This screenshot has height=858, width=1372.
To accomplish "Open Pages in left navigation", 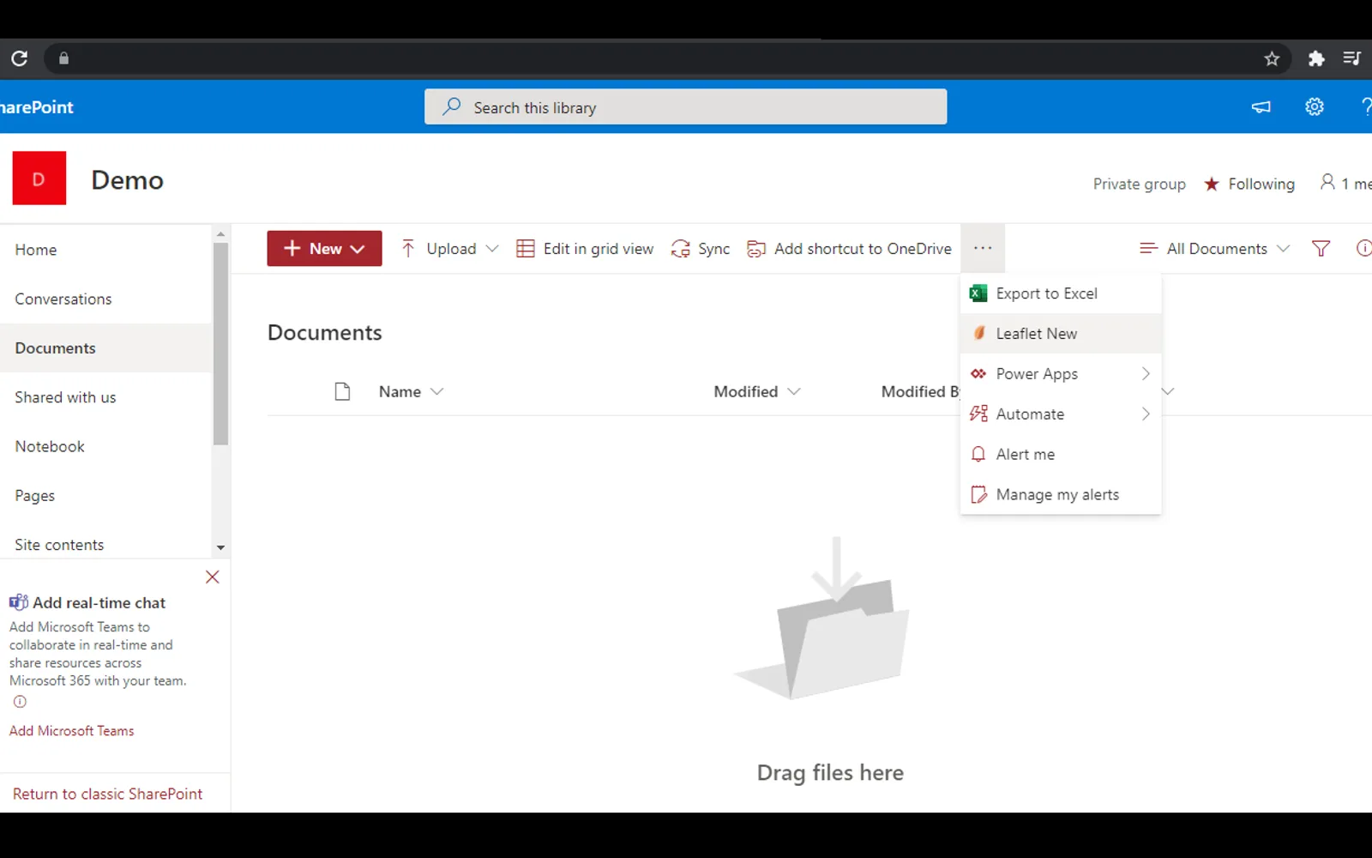I will point(35,496).
